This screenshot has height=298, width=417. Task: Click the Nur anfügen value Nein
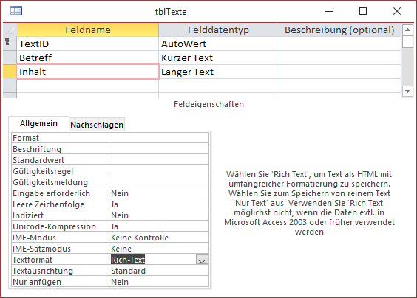[x=159, y=282]
